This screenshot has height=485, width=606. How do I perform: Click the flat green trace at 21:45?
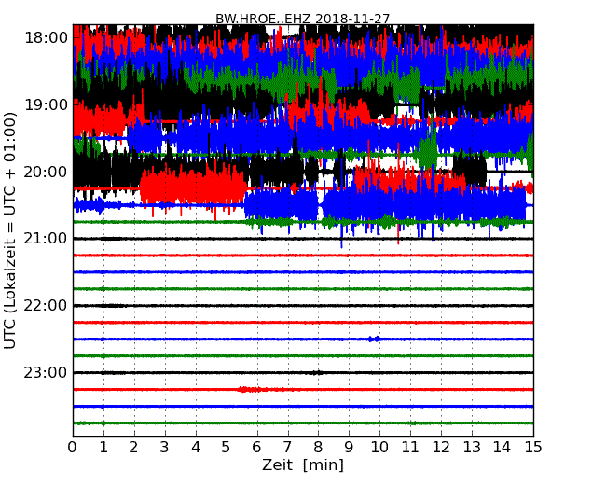303,289
